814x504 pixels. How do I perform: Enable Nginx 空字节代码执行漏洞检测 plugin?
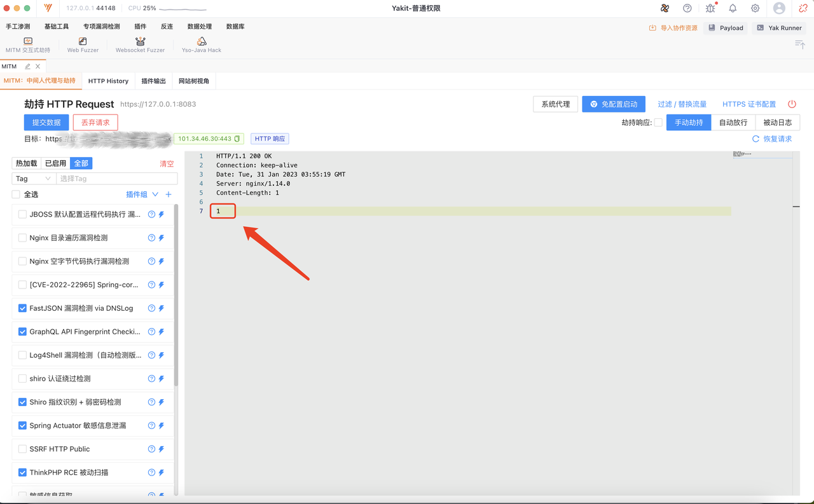point(23,261)
